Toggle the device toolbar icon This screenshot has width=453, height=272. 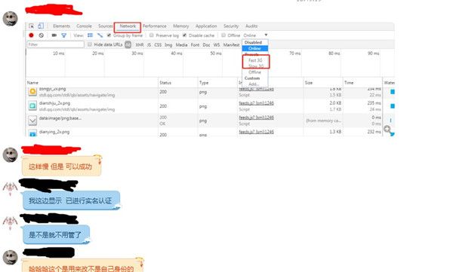click(x=41, y=26)
